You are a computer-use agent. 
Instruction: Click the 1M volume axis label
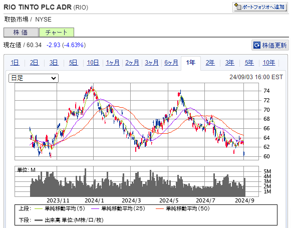(267, 191)
